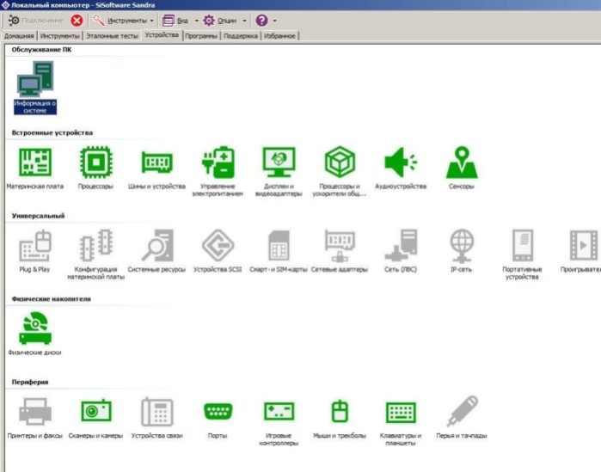601x472 pixels.
Task: Click Инструменты toolbar button
Action: point(120,21)
